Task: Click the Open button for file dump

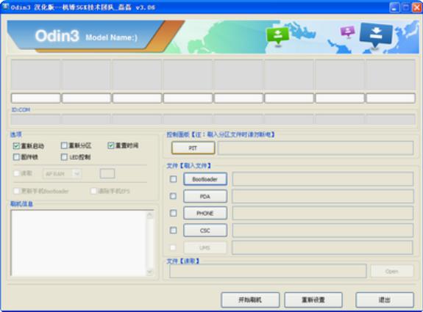Action: click(x=392, y=271)
